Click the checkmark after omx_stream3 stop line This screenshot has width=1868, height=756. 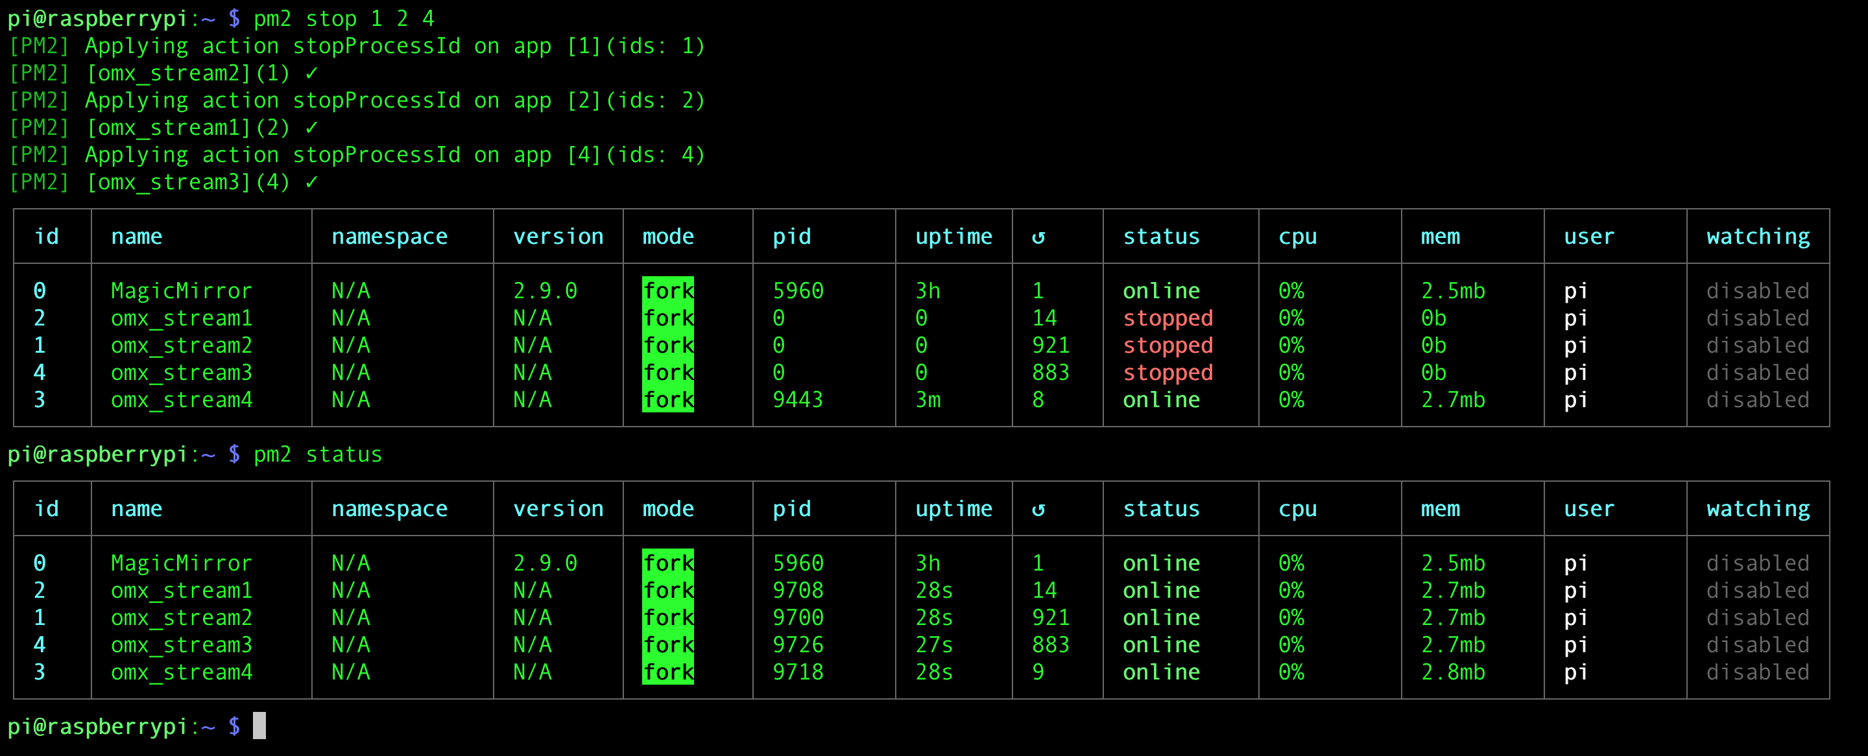(x=311, y=182)
